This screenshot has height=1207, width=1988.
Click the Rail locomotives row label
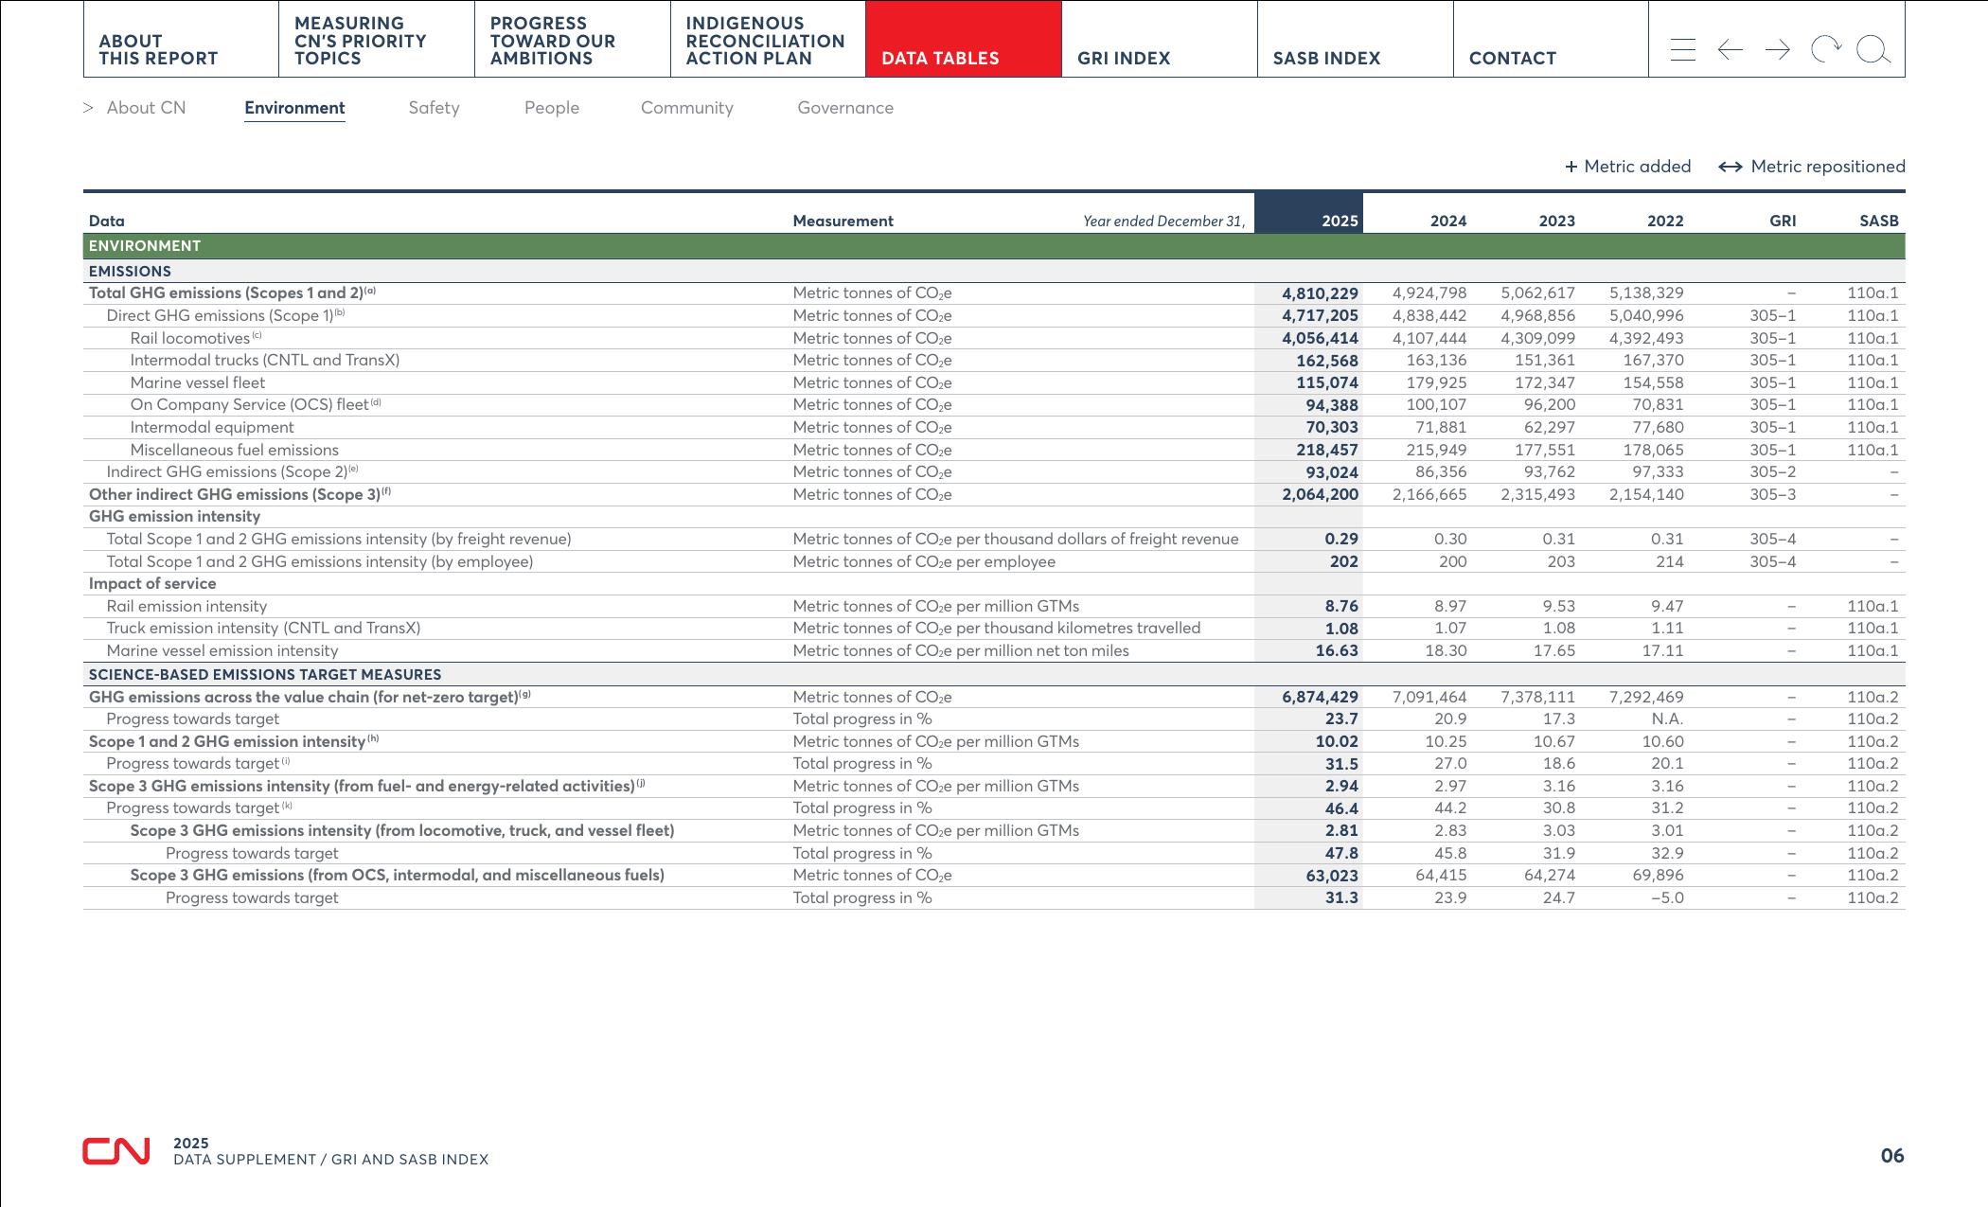(195, 338)
